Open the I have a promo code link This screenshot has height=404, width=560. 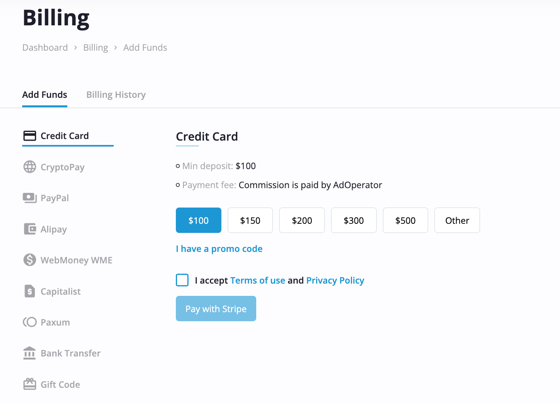(x=219, y=249)
